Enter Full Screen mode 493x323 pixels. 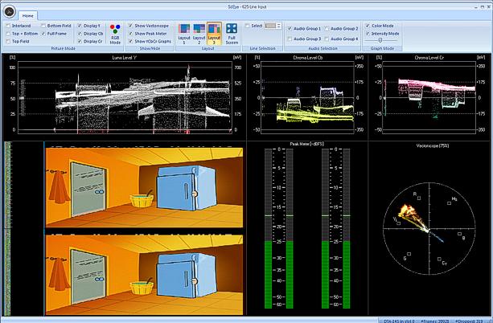click(232, 32)
